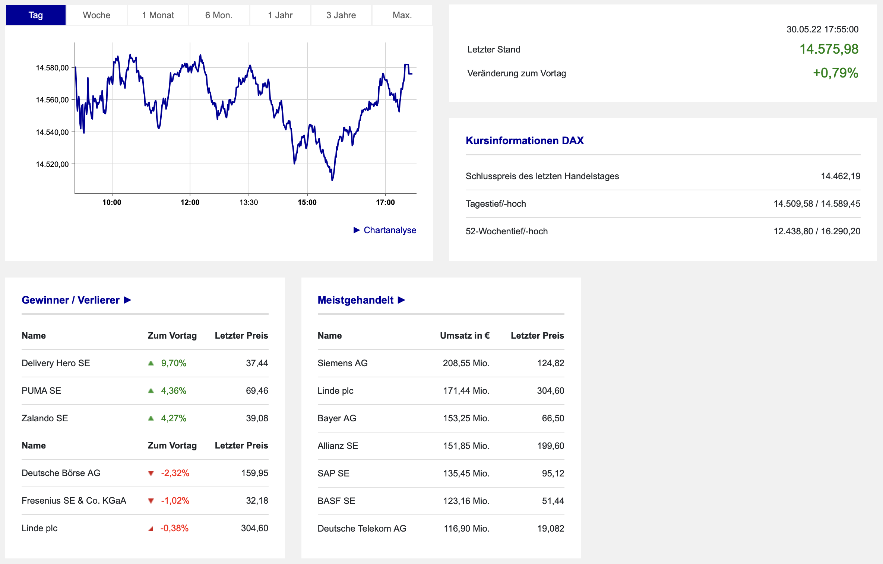Click arrow icon before Chartanalyse
The height and width of the screenshot is (564, 883).
point(357,230)
